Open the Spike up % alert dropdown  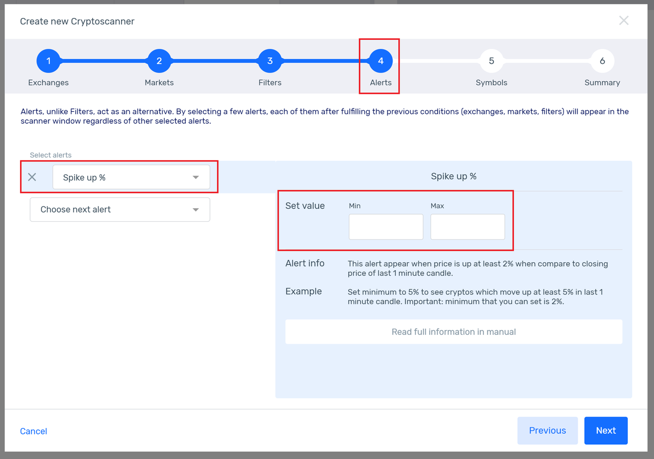click(131, 177)
